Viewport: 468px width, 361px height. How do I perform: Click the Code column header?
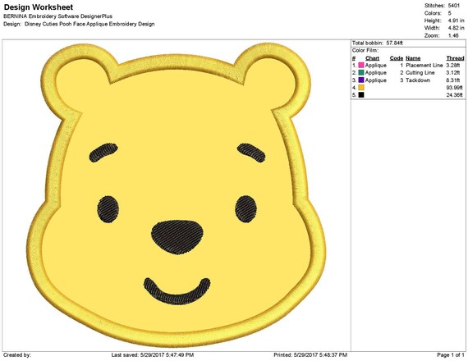point(397,58)
